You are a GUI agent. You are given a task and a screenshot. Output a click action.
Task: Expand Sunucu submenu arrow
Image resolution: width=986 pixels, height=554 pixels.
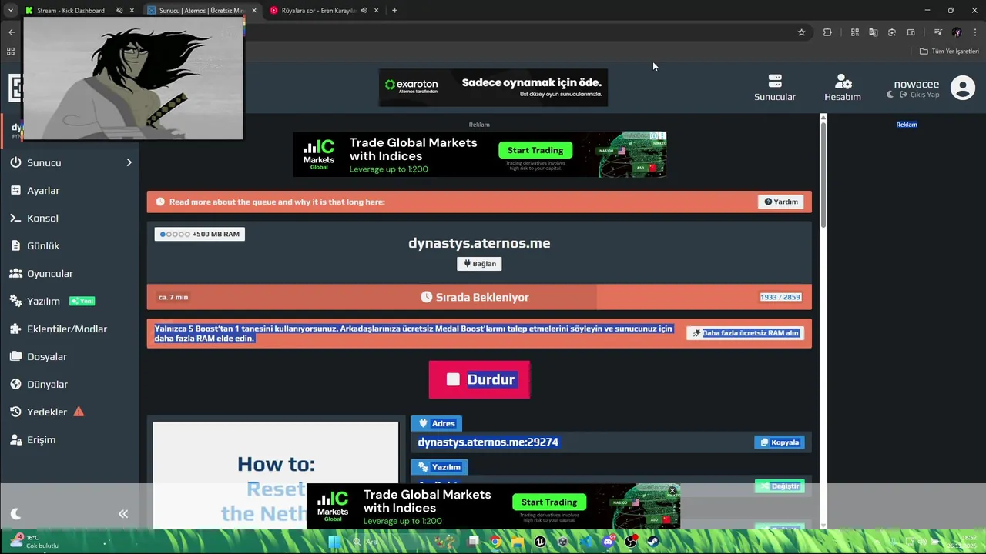coord(129,162)
